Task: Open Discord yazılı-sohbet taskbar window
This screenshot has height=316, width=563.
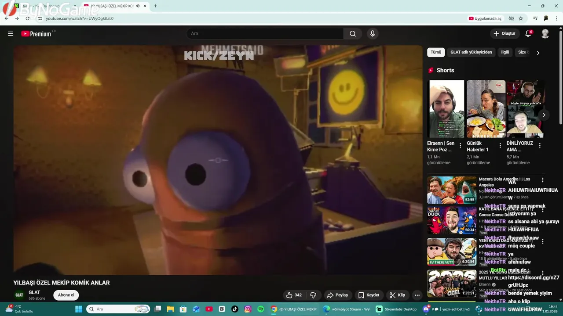Action: click(446, 309)
